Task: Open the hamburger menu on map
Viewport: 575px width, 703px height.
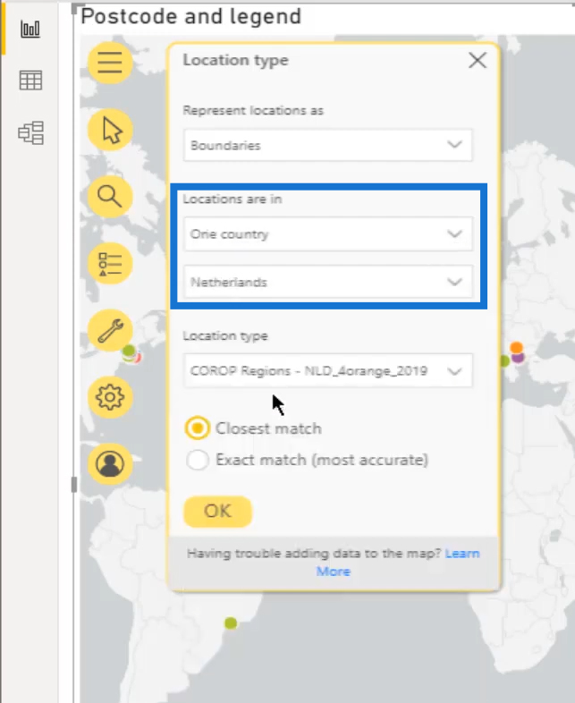Action: click(110, 63)
